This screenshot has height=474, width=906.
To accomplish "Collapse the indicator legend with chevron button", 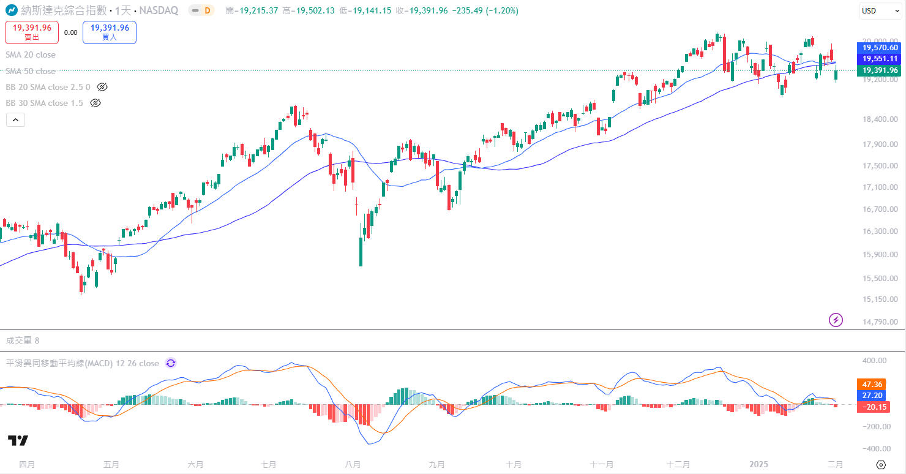I will point(15,120).
